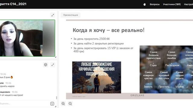Click the 'Самая лучшая защита' label
This screenshot has height=108, width=193.
pos(179,75)
